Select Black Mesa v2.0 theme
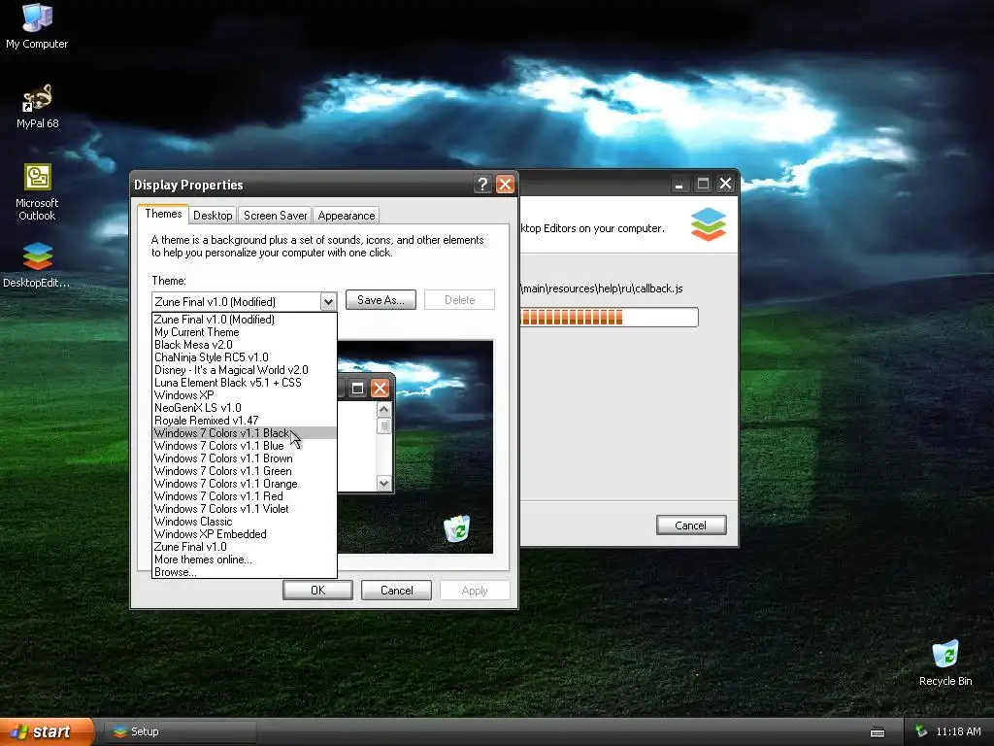Image resolution: width=994 pixels, height=746 pixels. (244, 345)
